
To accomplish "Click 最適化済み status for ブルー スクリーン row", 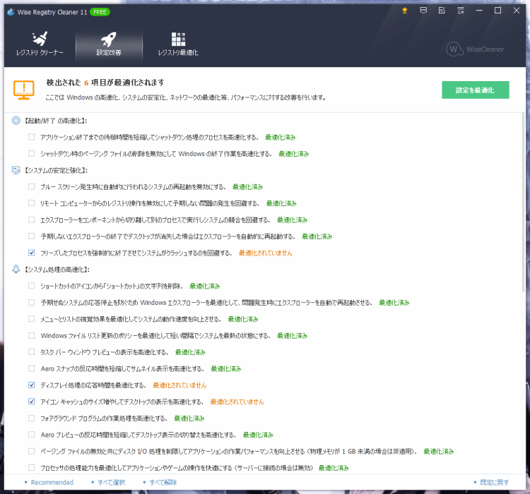I will 247,187.
